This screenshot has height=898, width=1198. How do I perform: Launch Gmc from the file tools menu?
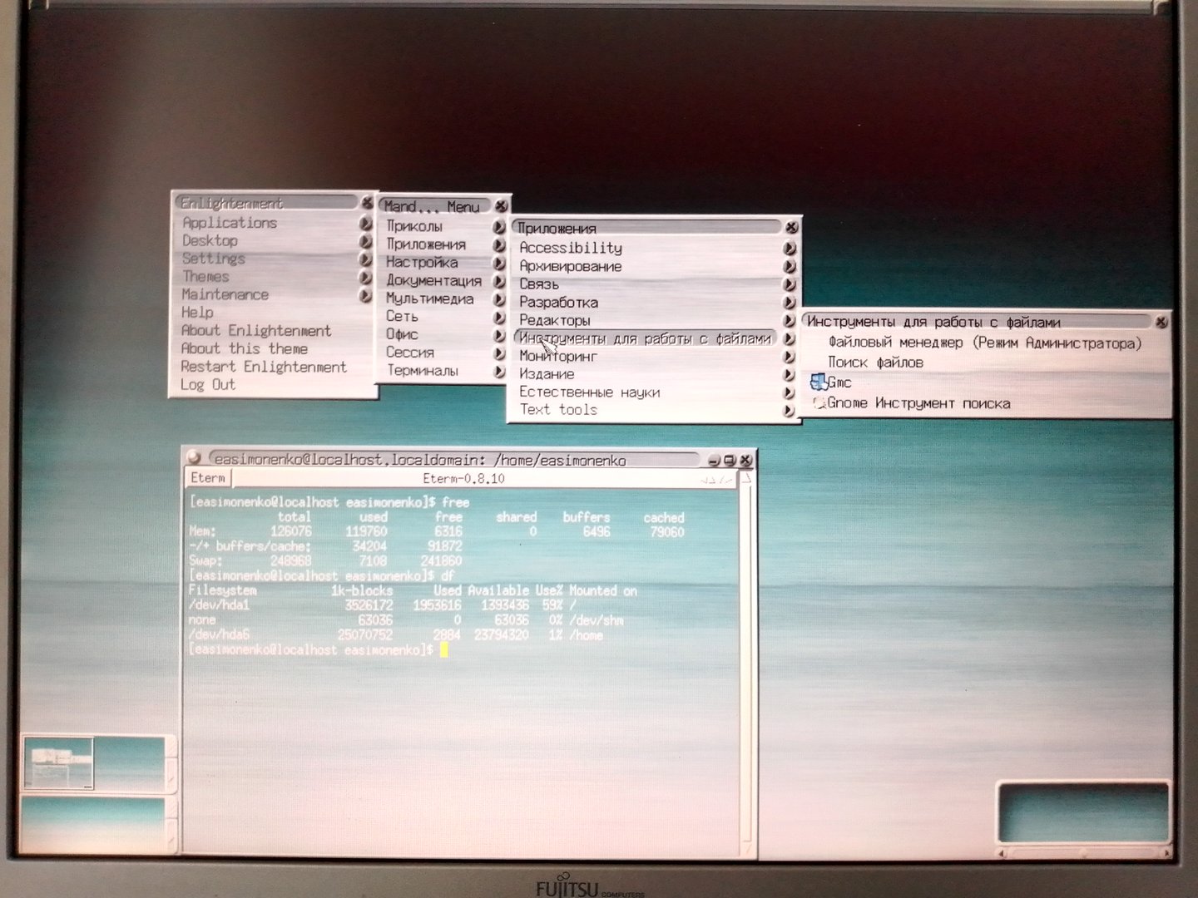[839, 382]
